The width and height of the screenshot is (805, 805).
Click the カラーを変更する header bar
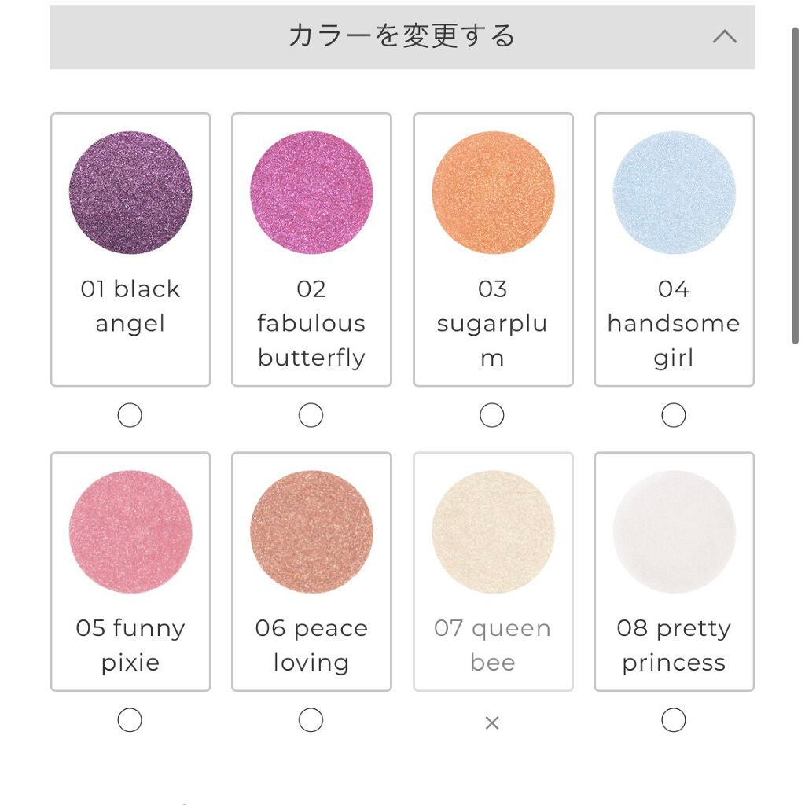point(402,36)
